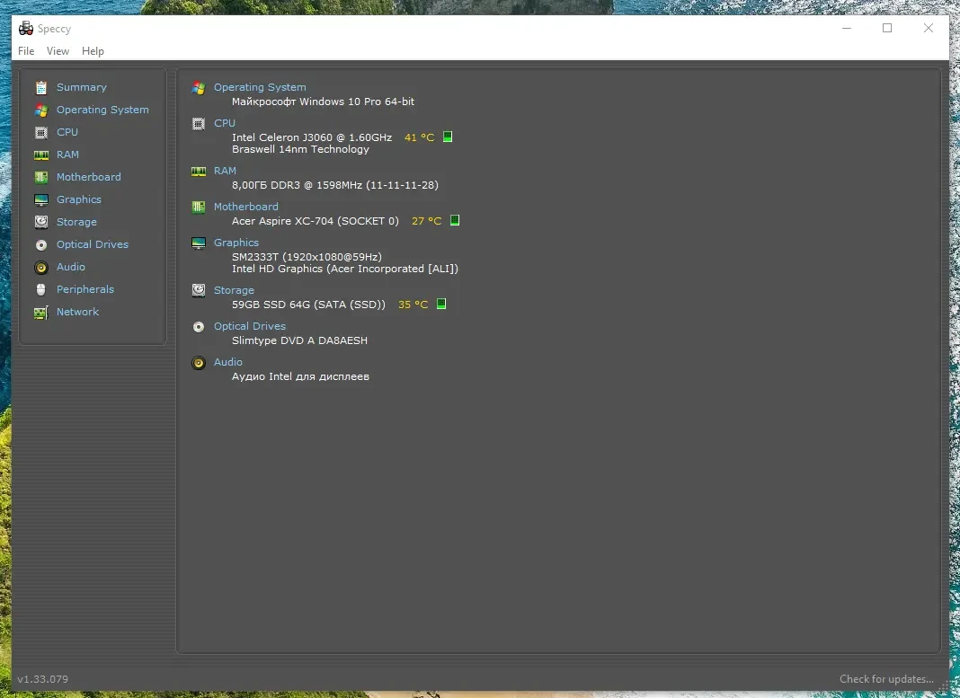The width and height of the screenshot is (960, 698).
Task: Click the Peripherals mouse icon in sidebar
Action: pos(41,289)
